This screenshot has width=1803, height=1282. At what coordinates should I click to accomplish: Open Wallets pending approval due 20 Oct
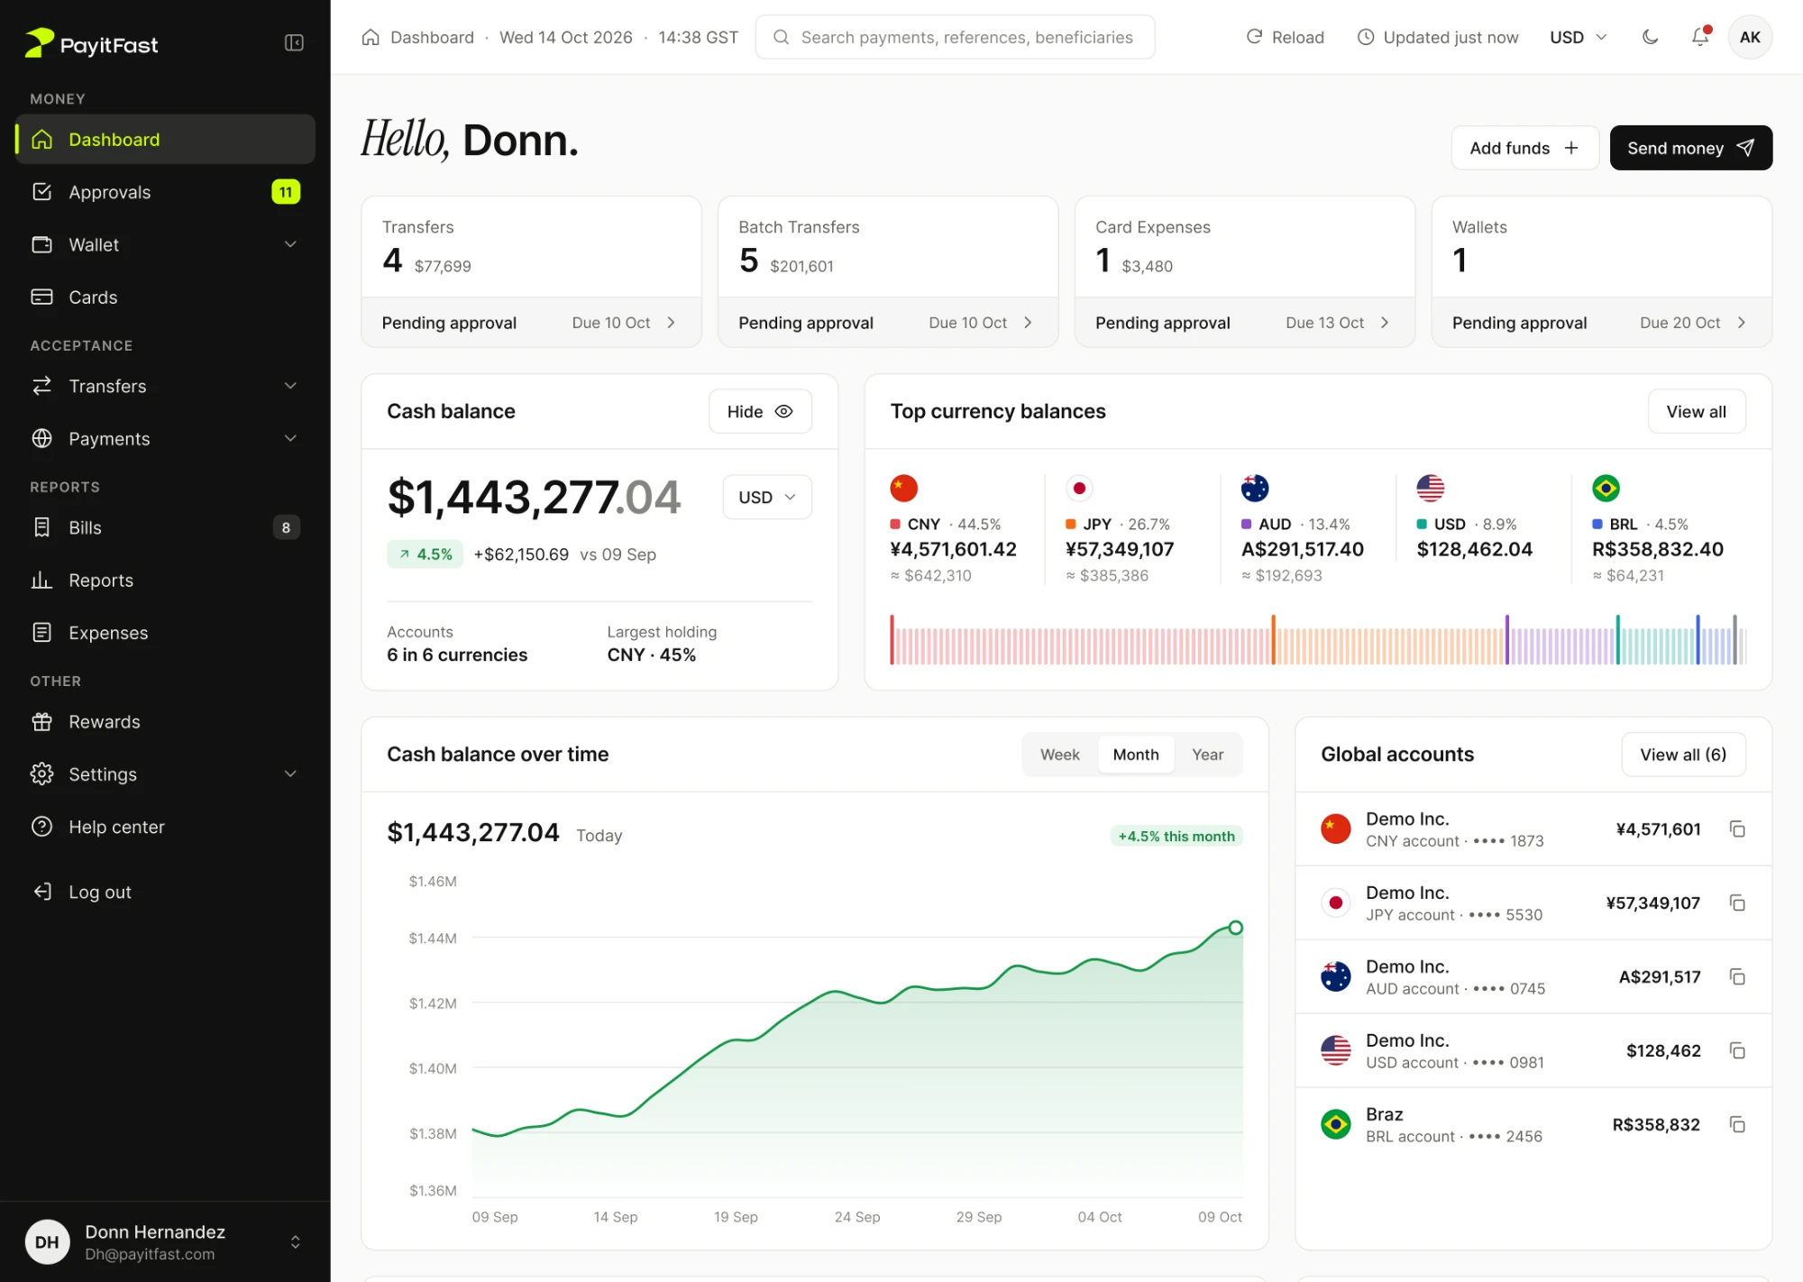tap(1601, 323)
